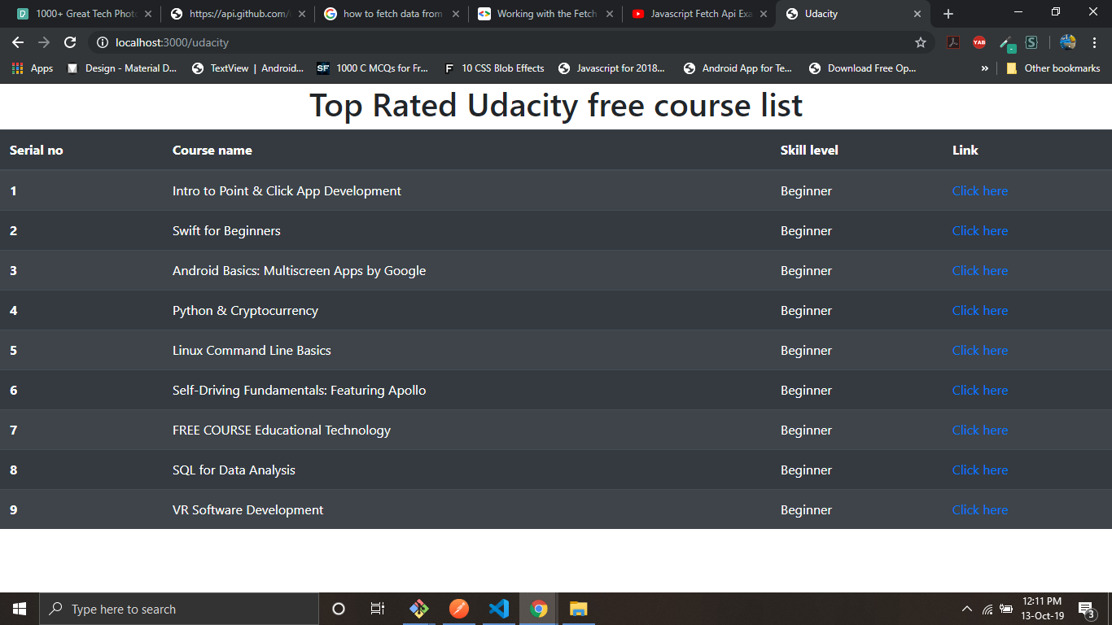Launch Postman from the taskbar
Image resolution: width=1112 pixels, height=625 pixels.
click(459, 609)
